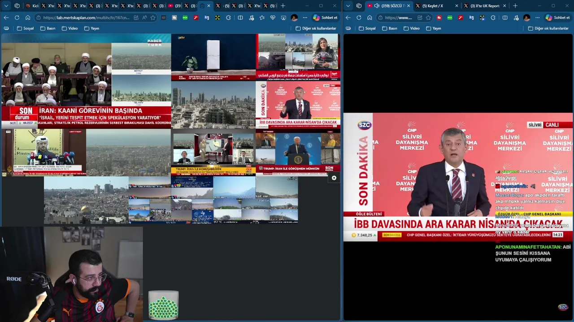This screenshot has height=322, width=574.
Task: Click read aloud icon in left address bar
Action: (144, 17)
